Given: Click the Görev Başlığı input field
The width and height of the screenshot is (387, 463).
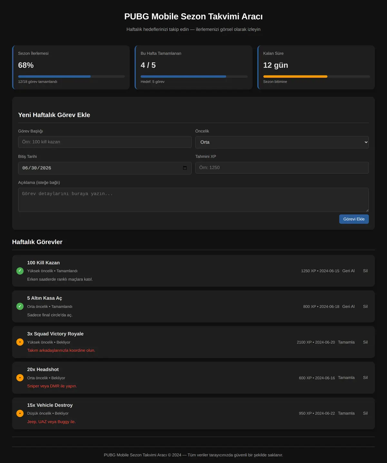Looking at the screenshot, I should [x=105, y=142].
